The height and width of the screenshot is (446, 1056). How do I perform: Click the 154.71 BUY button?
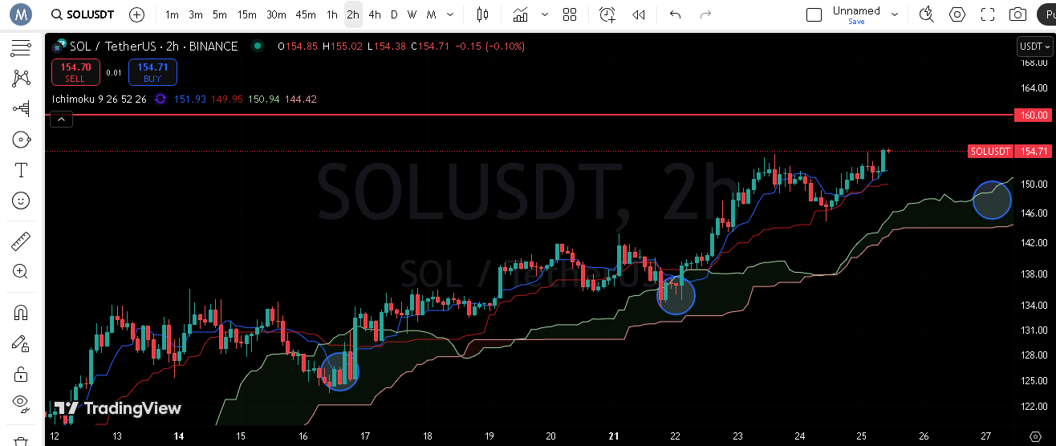coord(152,72)
